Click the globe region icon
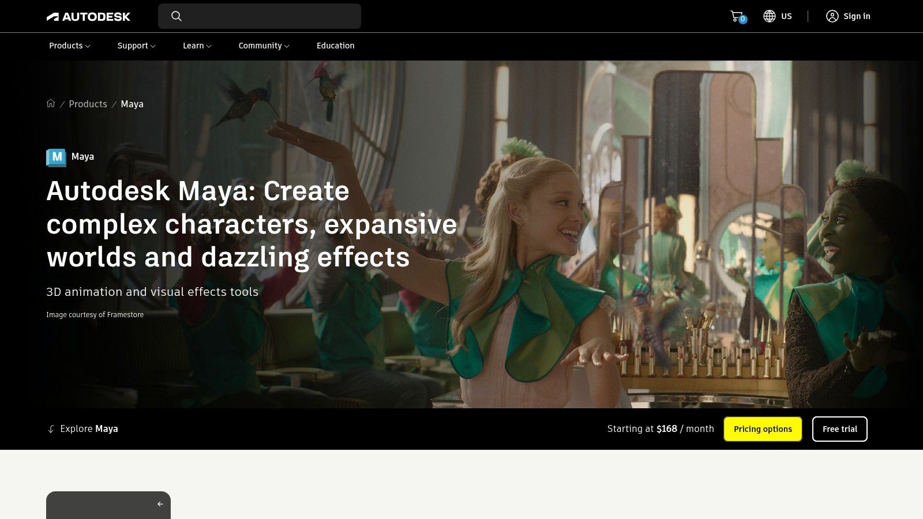The image size is (923, 519). (770, 16)
